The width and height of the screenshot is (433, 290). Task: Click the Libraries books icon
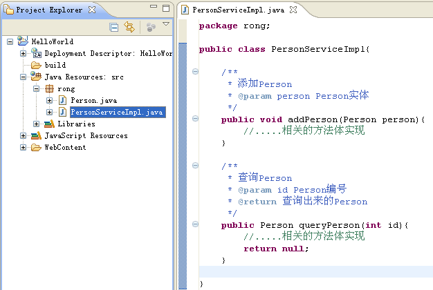(x=49, y=124)
